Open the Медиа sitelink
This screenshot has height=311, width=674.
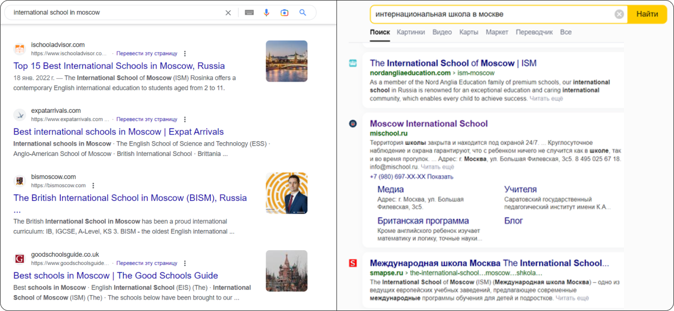pos(391,189)
